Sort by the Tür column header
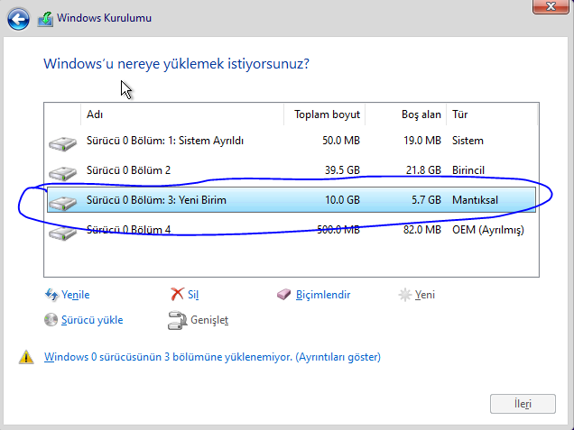The height and width of the screenshot is (430, 574). point(492,114)
